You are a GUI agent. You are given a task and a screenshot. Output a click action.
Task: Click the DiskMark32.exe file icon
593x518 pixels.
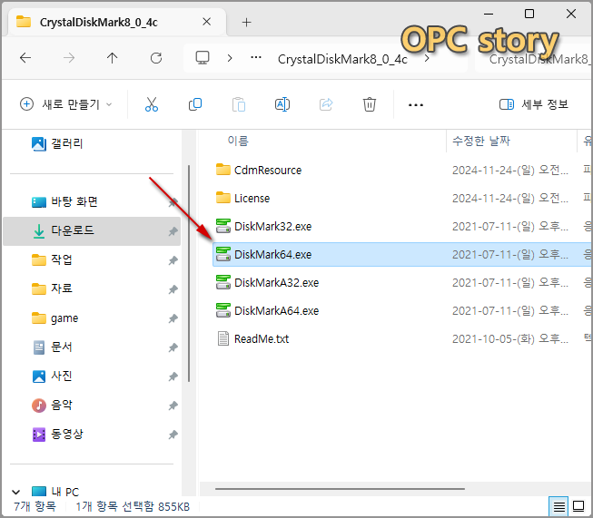click(223, 226)
